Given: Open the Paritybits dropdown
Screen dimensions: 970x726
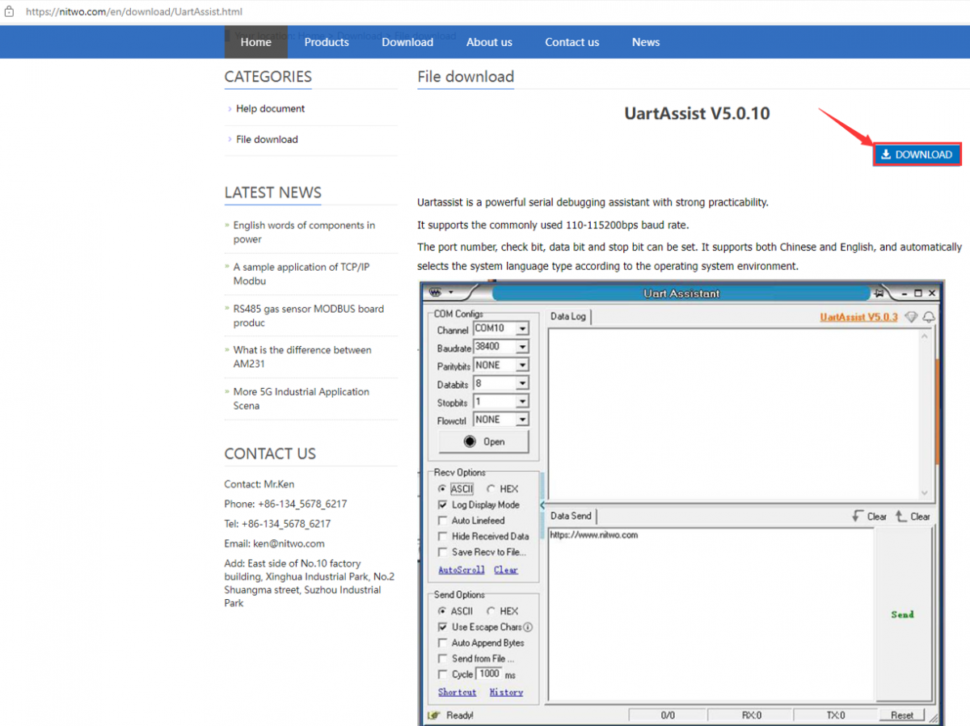Looking at the screenshot, I should (x=522, y=365).
